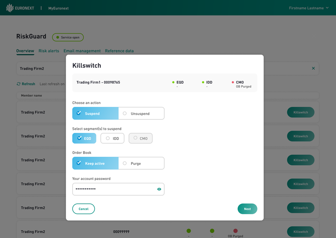Click the member code 00099999

coord(121,232)
